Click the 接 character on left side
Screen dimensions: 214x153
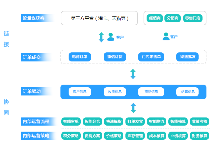coord(6,44)
